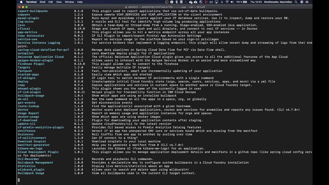The image size is (329, 185).
Task: Click the cf-aklogin plugin name
Action: point(26,78)
